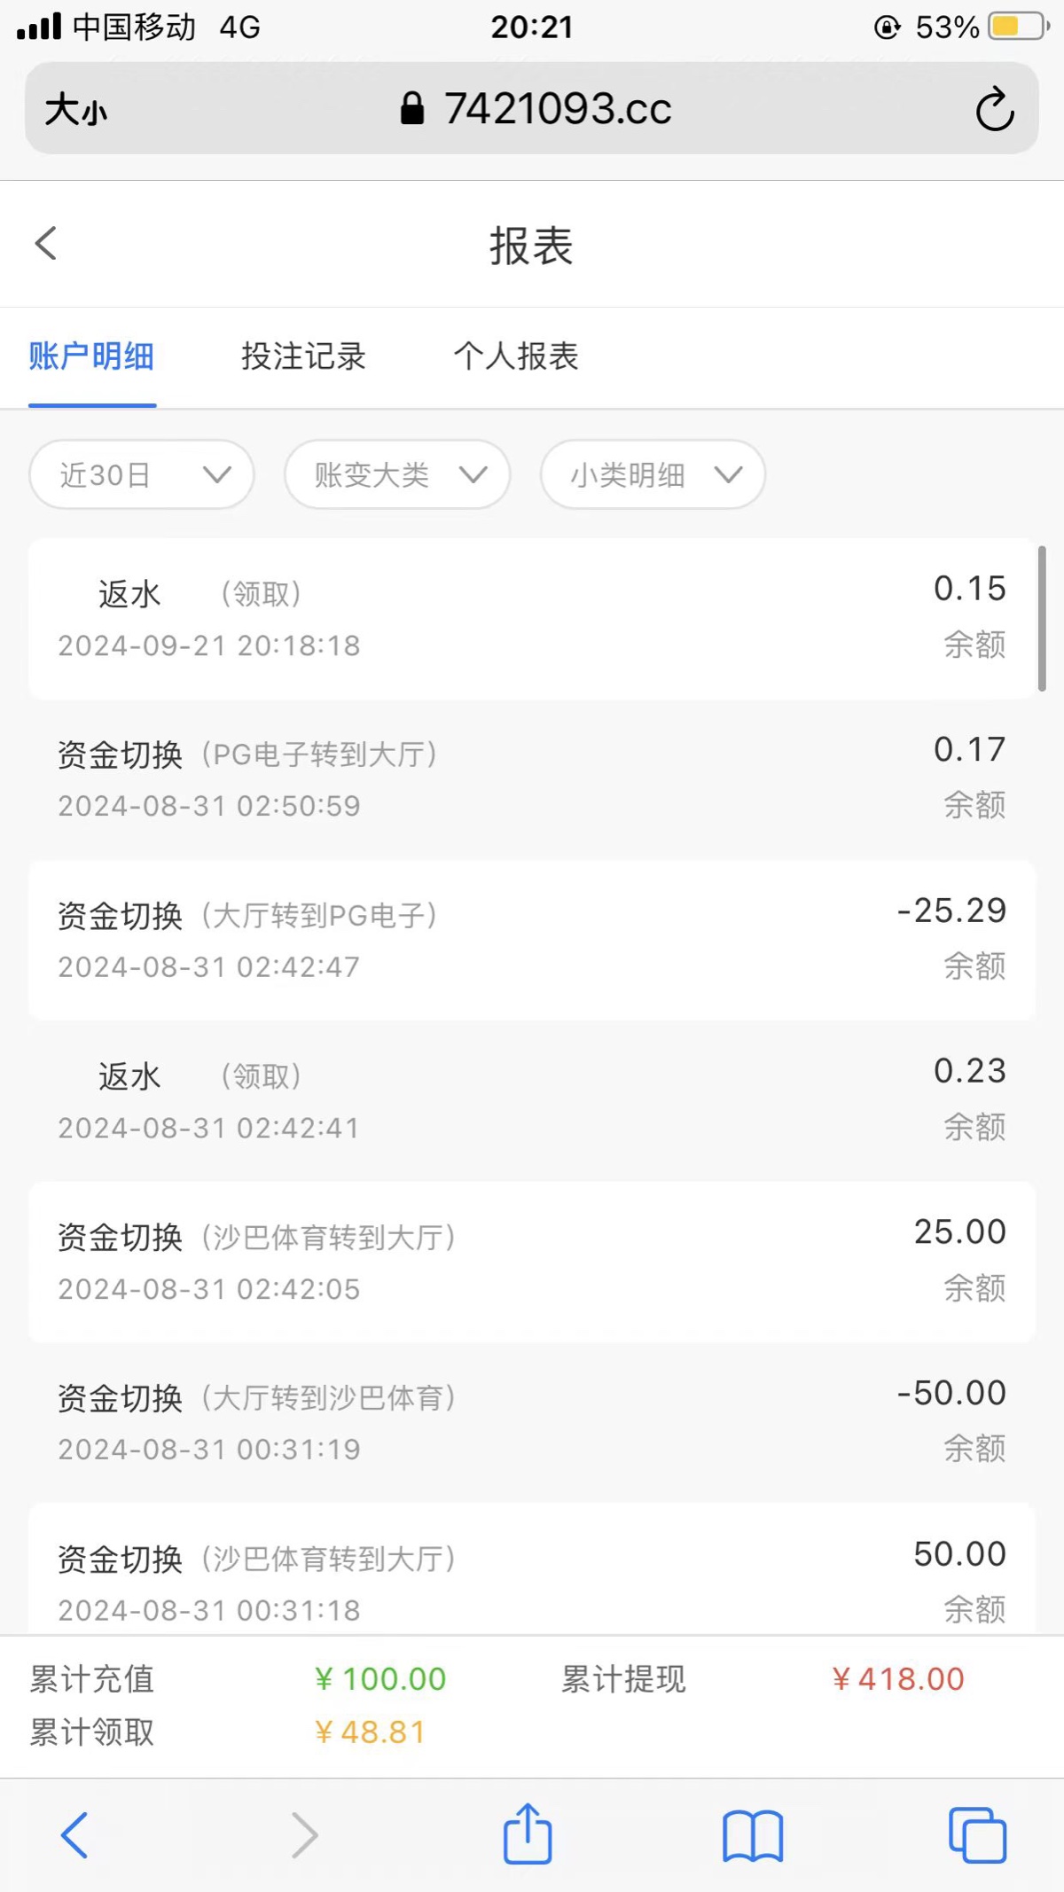Tap the Safari share icon
This screenshot has width=1064, height=1892.
(528, 1834)
